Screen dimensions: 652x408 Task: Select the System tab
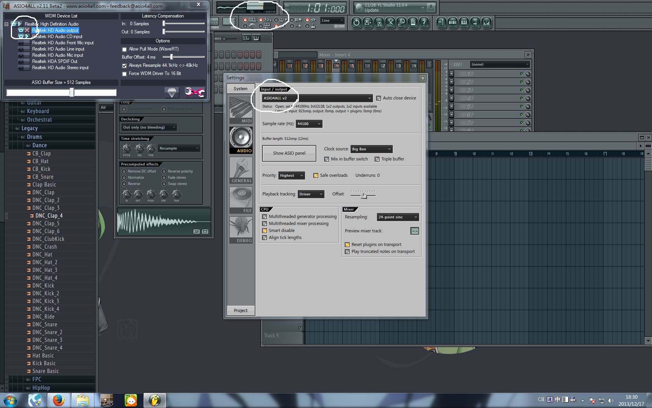point(241,89)
